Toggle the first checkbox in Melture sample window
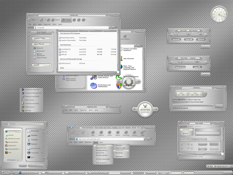 [182, 144]
